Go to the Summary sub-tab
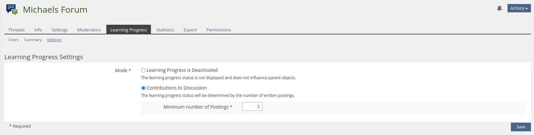This screenshot has height=135, width=534. [33, 40]
